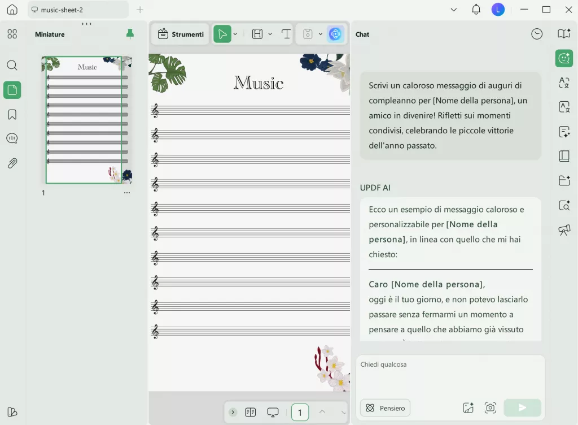The width and height of the screenshot is (578, 425).
Task: Start slideshow presentation icon
Action: 273,412
